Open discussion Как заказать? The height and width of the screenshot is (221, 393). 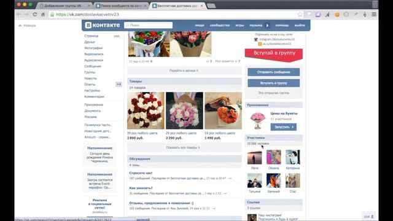click(141, 188)
